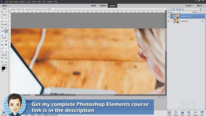Open the Layer menu
206x116 pixels.
[29, 2]
